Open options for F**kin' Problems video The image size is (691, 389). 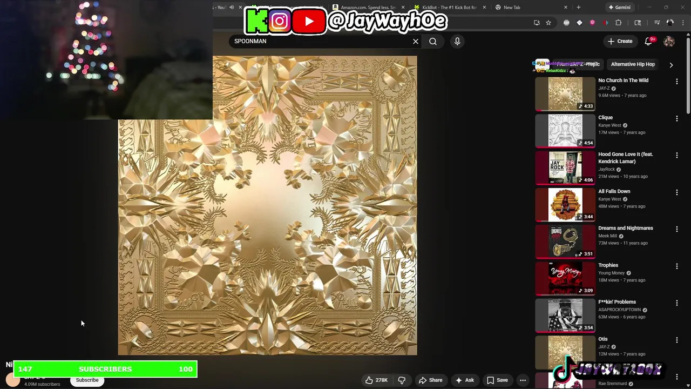point(677,303)
